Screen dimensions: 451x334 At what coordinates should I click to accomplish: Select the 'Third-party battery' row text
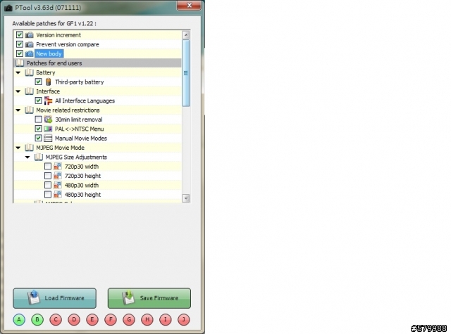[x=80, y=82]
